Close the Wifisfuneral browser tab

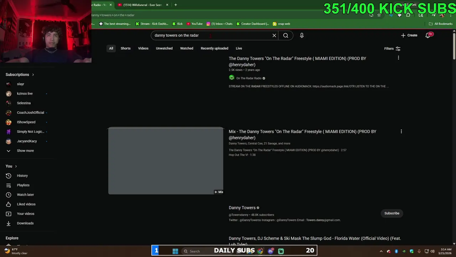click(167, 5)
